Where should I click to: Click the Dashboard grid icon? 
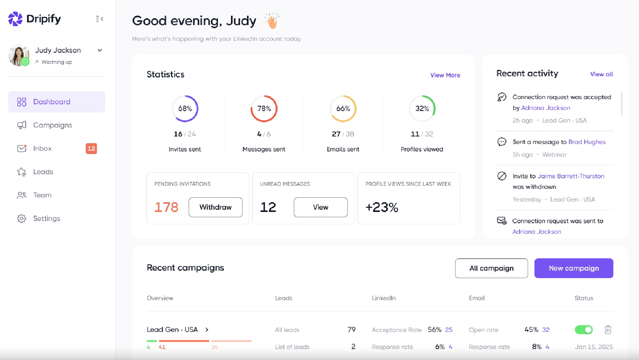click(22, 102)
